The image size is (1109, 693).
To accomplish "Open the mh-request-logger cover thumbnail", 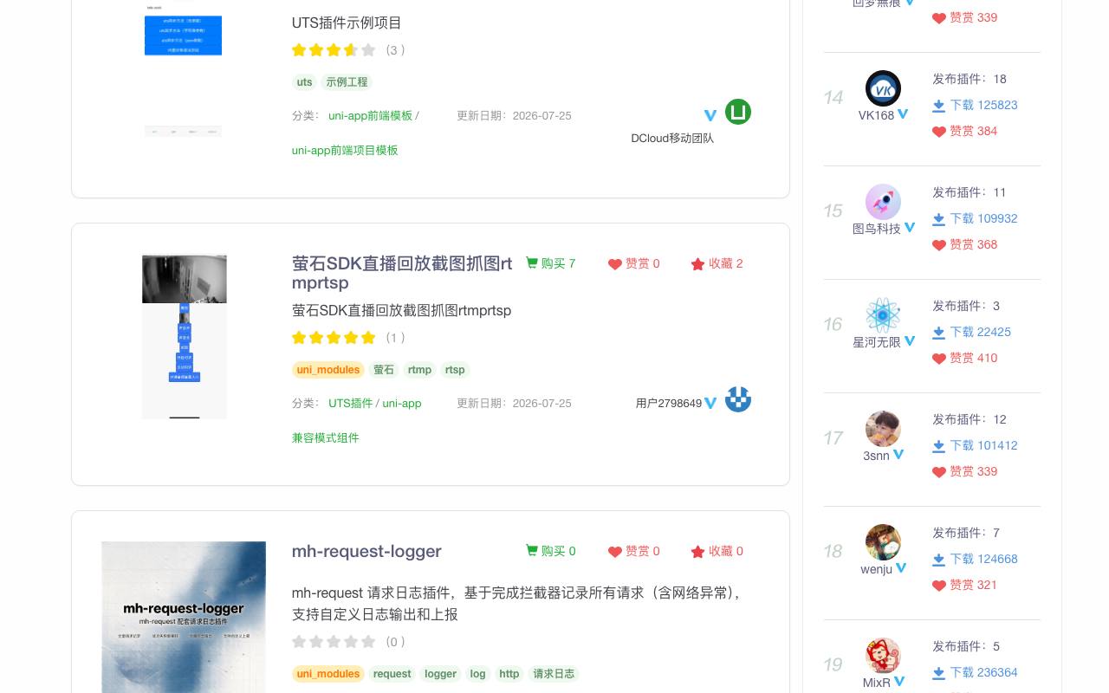I will click(x=184, y=617).
